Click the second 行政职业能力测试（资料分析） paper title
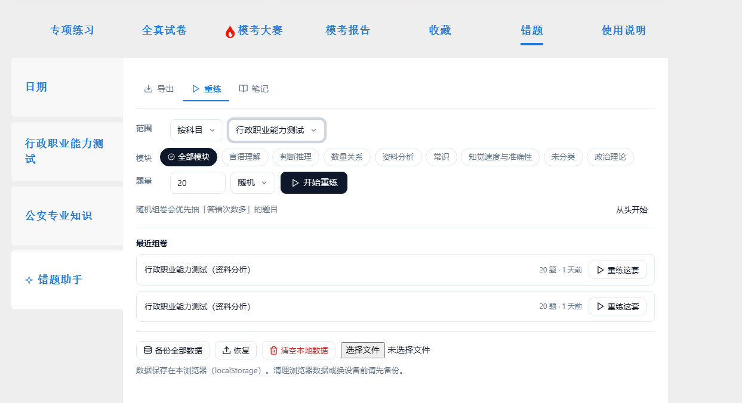Viewport: 742px width, 403px height. pyautogui.click(x=198, y=306)
